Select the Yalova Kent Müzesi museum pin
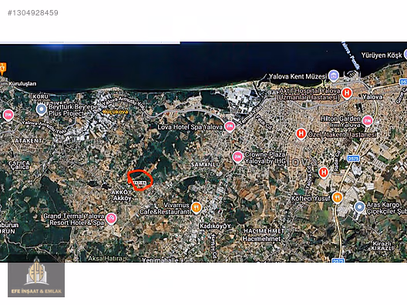 click(x=334, y=75)
